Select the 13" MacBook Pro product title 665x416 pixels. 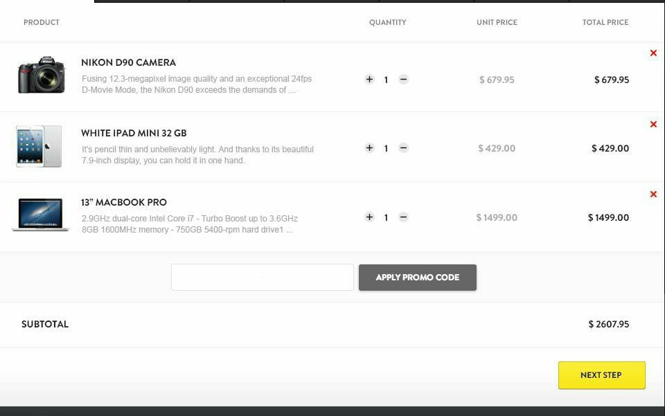click(x=124, y=202)
